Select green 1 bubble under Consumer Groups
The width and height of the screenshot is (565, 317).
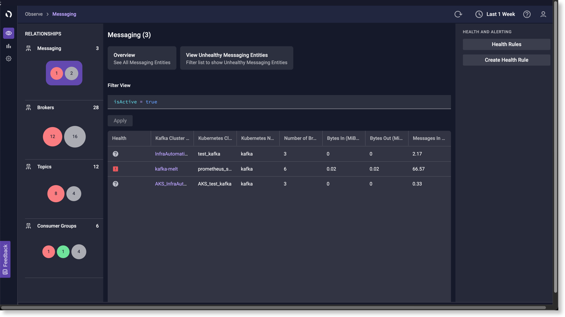(x=63, y=252)
